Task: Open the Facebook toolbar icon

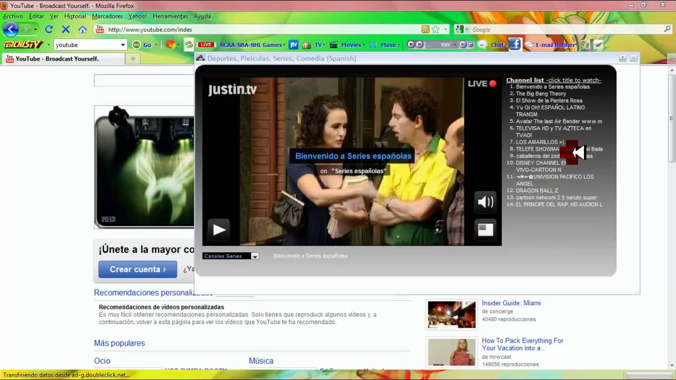Action: [515, 45]
